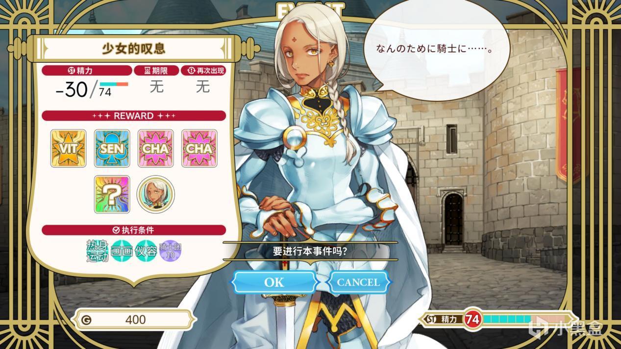The image size is (621, 349).
Task: Click the 期限 deadline header label
Action: [156, 71]
